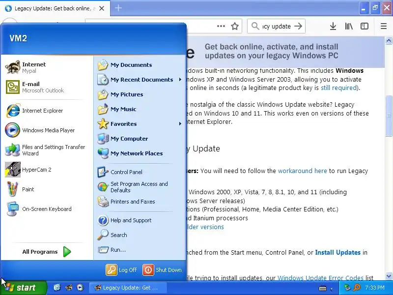The image size is (393, 295).
Task: Launch HyperCam 2
Action: pos(46,170)
